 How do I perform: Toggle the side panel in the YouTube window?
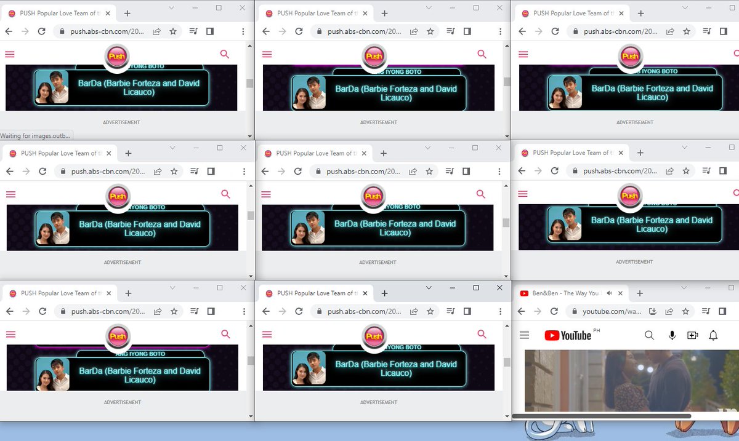(723, 312)
